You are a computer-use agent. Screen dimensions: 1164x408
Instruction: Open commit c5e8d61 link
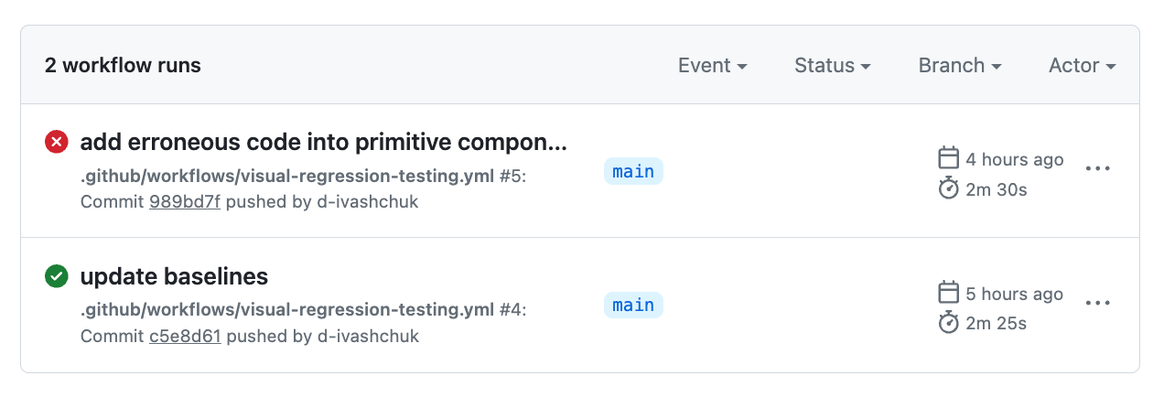(185, 337)
